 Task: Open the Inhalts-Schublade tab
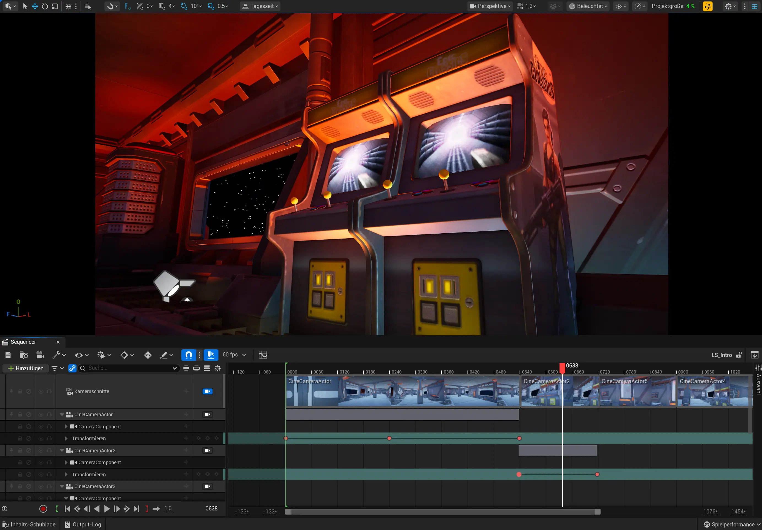coord(29,524)
